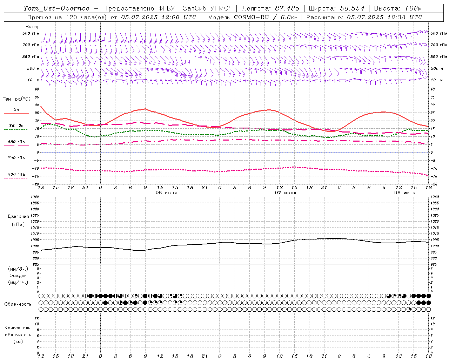449x359 pixels.
Task: Click the 'Конвективн.' convective cloud label
Action: coord(18,328)
